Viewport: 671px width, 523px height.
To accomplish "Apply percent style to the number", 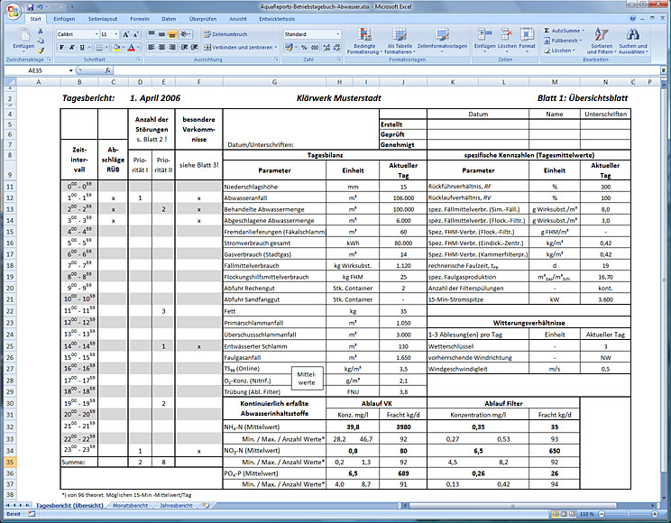I will (304, 47).
